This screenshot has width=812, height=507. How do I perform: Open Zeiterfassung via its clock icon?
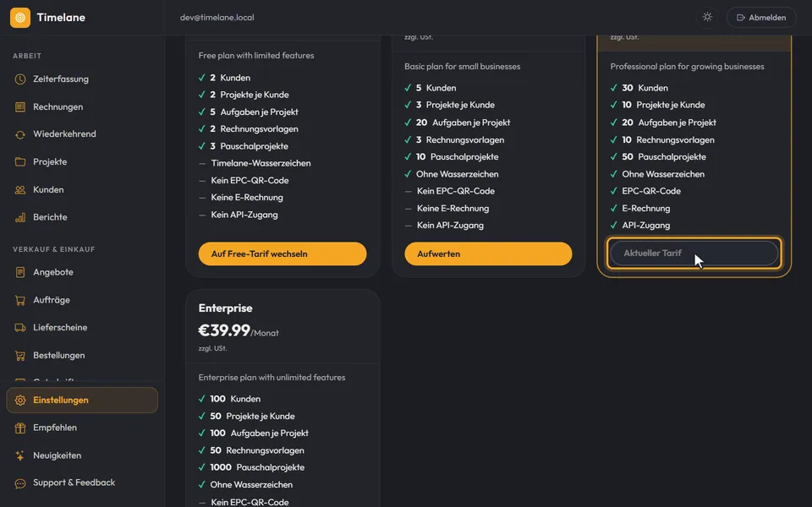(x=20, y=79)
